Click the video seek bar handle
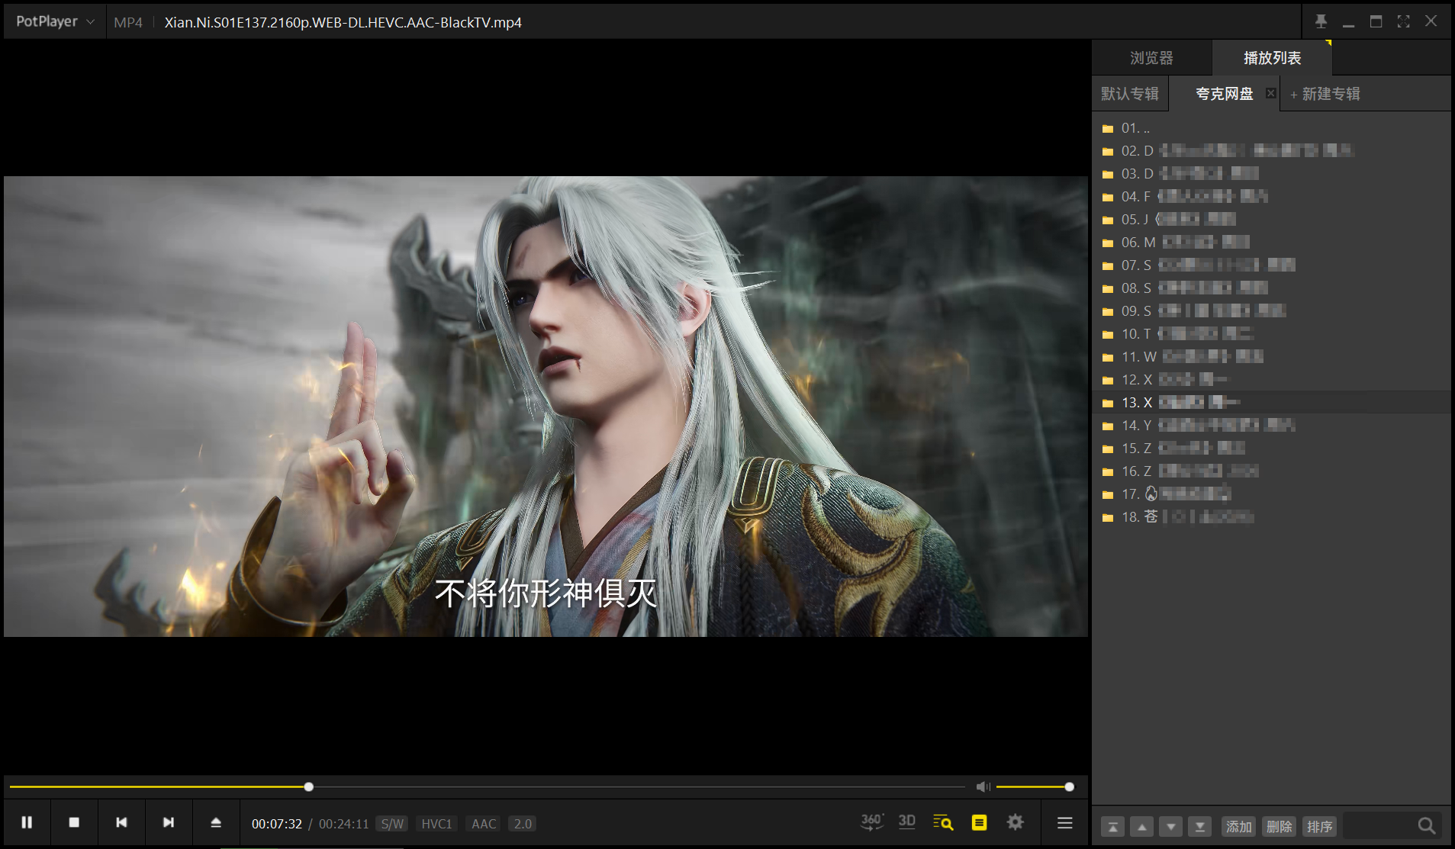Screen dimensions: 1455x849 pos(308,786)
